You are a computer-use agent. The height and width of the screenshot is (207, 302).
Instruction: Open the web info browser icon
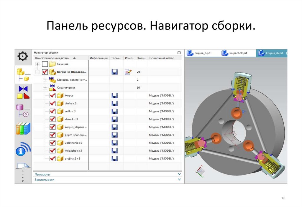point(23,149)
